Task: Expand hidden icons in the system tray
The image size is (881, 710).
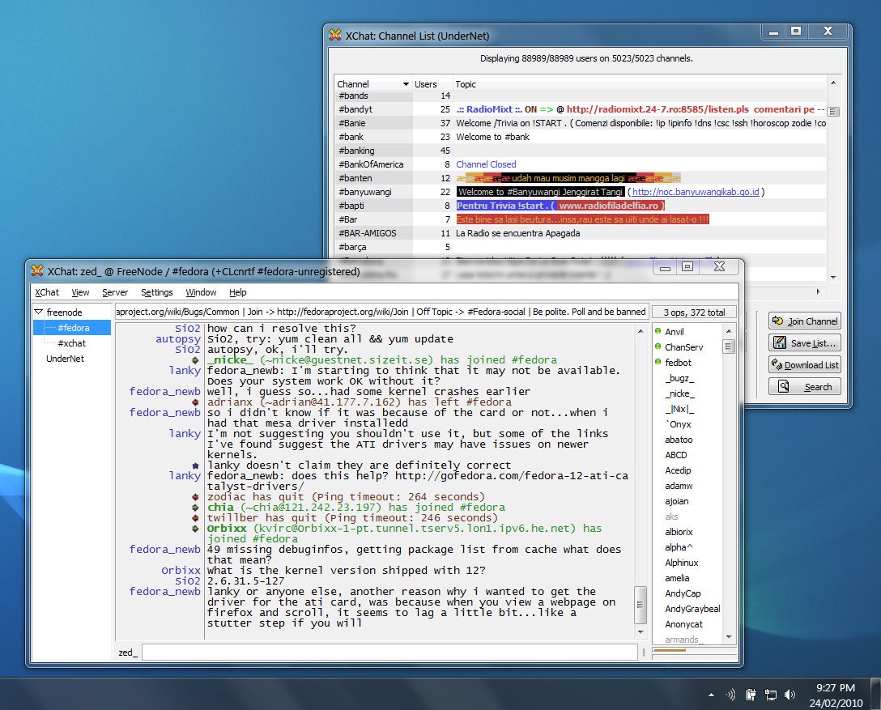Action: (711, 694)
